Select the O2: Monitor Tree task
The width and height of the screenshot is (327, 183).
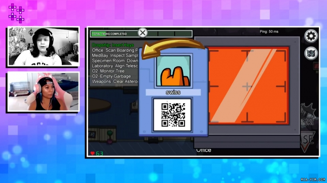point(108,71)
